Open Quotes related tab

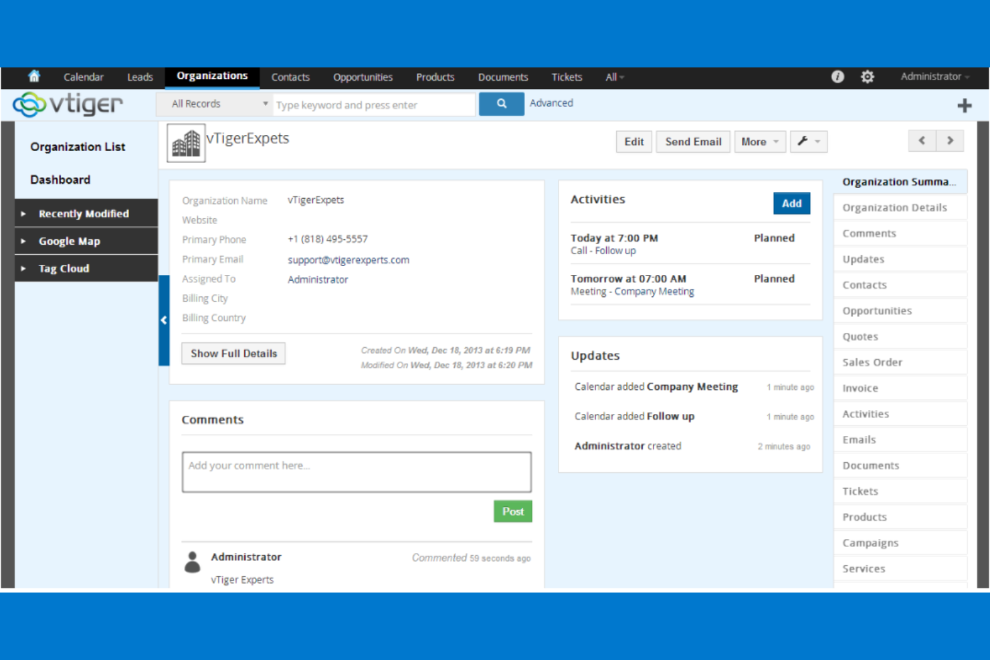(900, 336)
